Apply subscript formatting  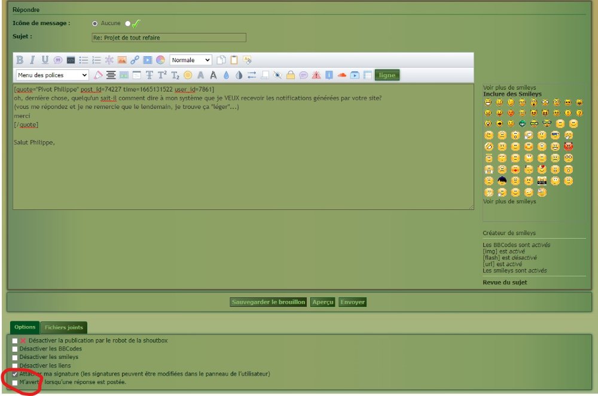point(175,75)
